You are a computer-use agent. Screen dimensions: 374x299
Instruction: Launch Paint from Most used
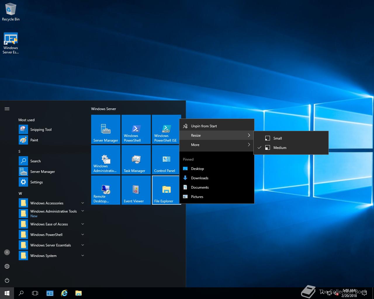click(x=52, y=140)
